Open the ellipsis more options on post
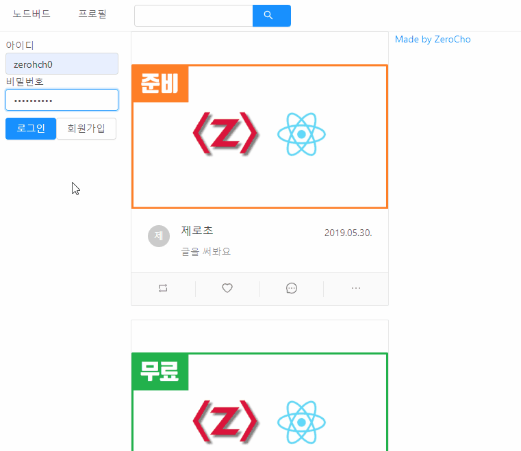The width and height of the screenshot is (521, 451). pos(356,288)
